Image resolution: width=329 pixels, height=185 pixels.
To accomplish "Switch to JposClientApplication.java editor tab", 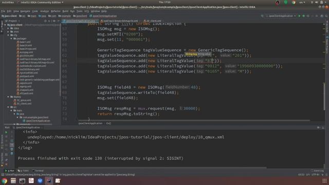I will (80, 21).
